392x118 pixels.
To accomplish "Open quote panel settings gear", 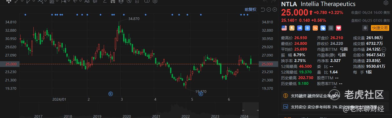I will click(386, 3).
